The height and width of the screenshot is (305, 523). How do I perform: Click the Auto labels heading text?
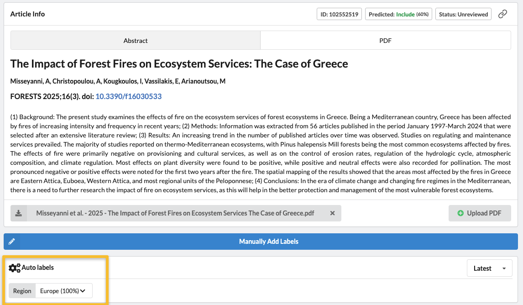coord(38,268)
